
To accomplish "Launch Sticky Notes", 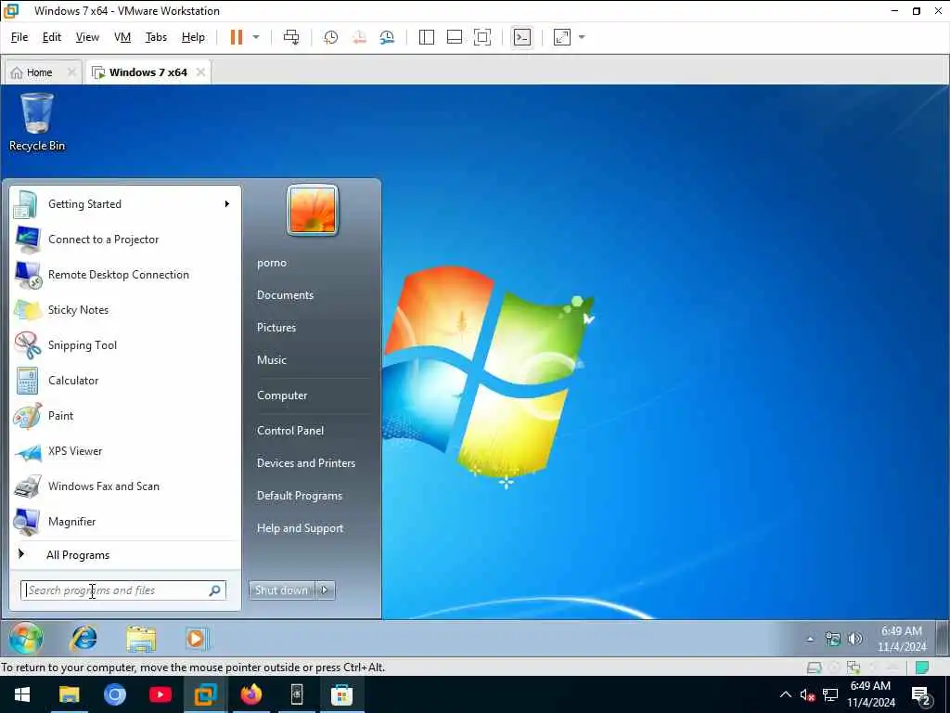I will click(x=125, y=310).
